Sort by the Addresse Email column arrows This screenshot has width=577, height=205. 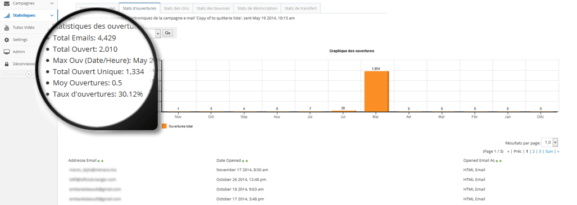click(x=100, y=161)
